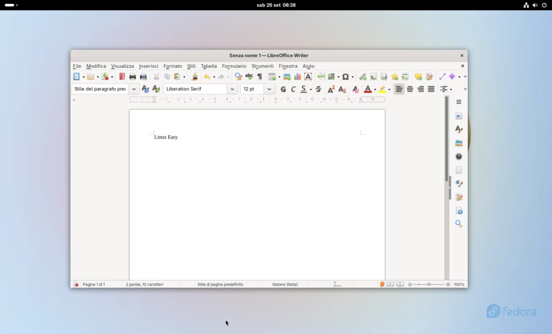Insert a chart
This screenshot has height=334, width=552.
pos(298,76)
